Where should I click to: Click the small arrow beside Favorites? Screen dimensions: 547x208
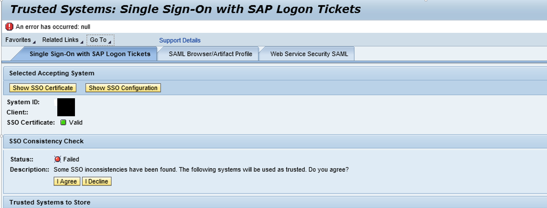(x=34, y=42)
